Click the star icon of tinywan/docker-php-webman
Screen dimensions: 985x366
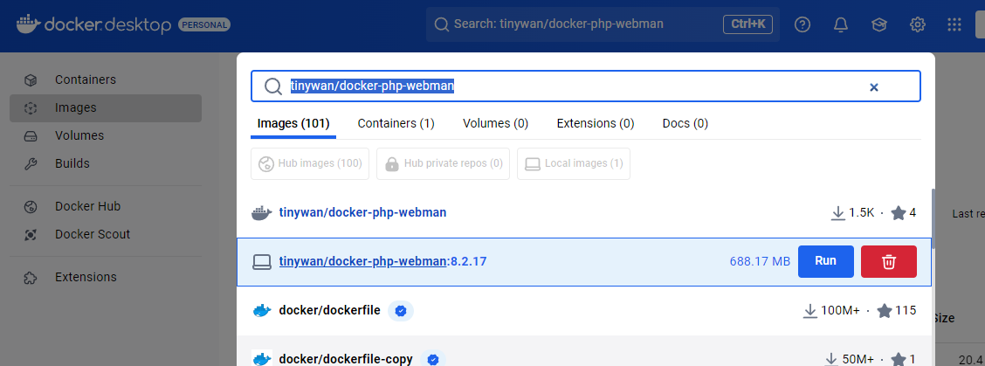pyautogui.click(x=899, y=213)
